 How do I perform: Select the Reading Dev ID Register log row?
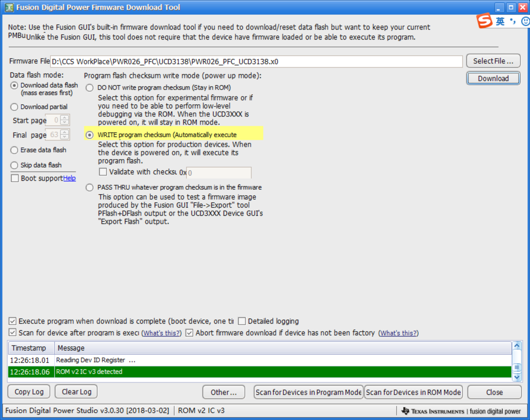[x=260, y=360]
